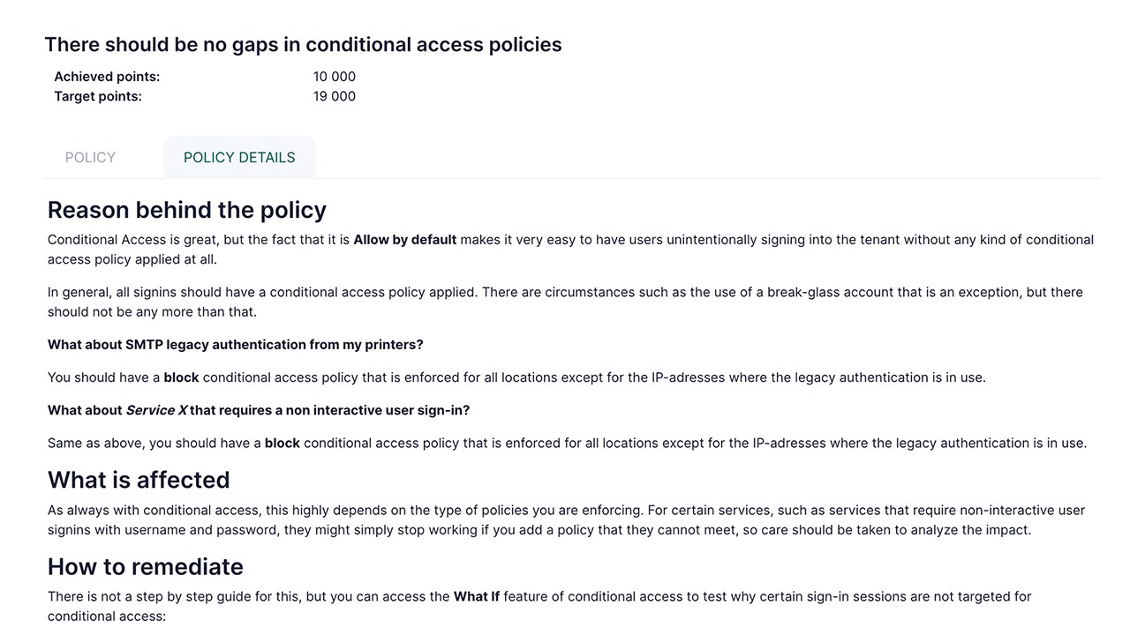The image size is (1130, 635).
Task: Click bold "block" in the "Same as above" paragraph
Action: (282, 443)
